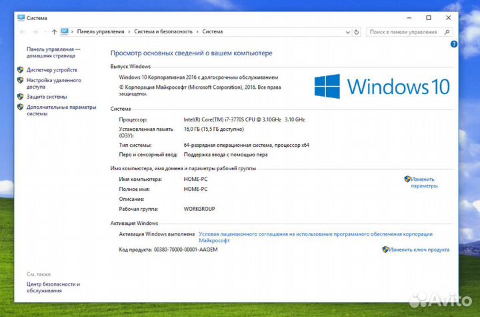Click the forward navigation arrow
The image size is (480, 317).
(35, 32)
